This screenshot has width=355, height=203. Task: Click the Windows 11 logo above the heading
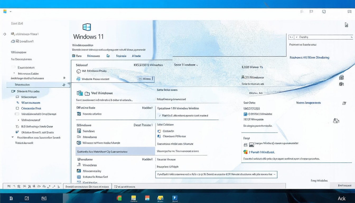click(x=87, y=27)
